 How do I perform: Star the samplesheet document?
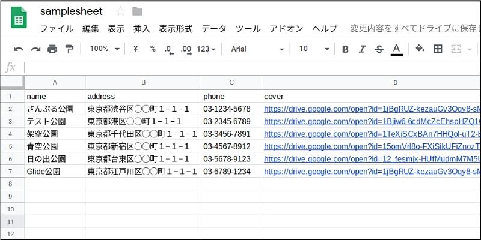tap(120, 11)
